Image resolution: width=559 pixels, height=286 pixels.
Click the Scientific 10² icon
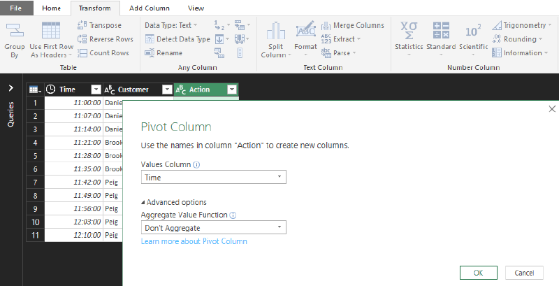473,31
